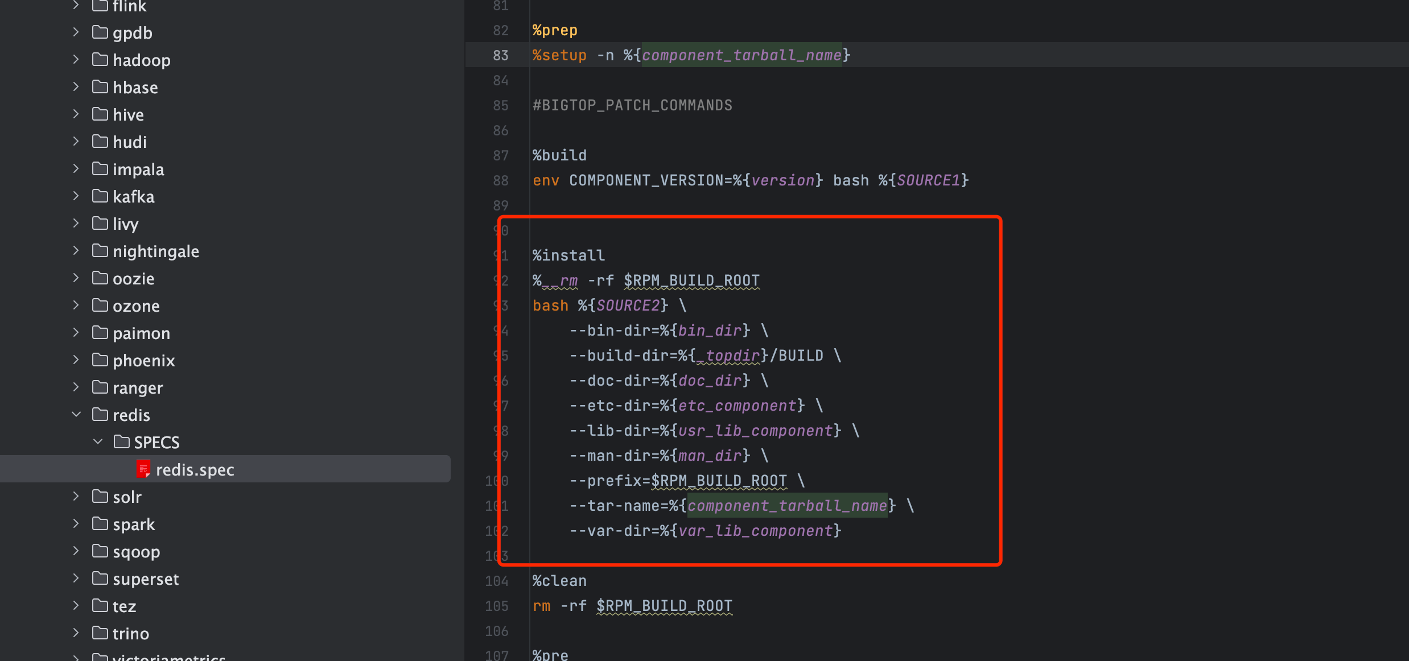The image size is (1409, 661).
Task: Click the %build directive on line 87
Action: [x=559, y=155]
